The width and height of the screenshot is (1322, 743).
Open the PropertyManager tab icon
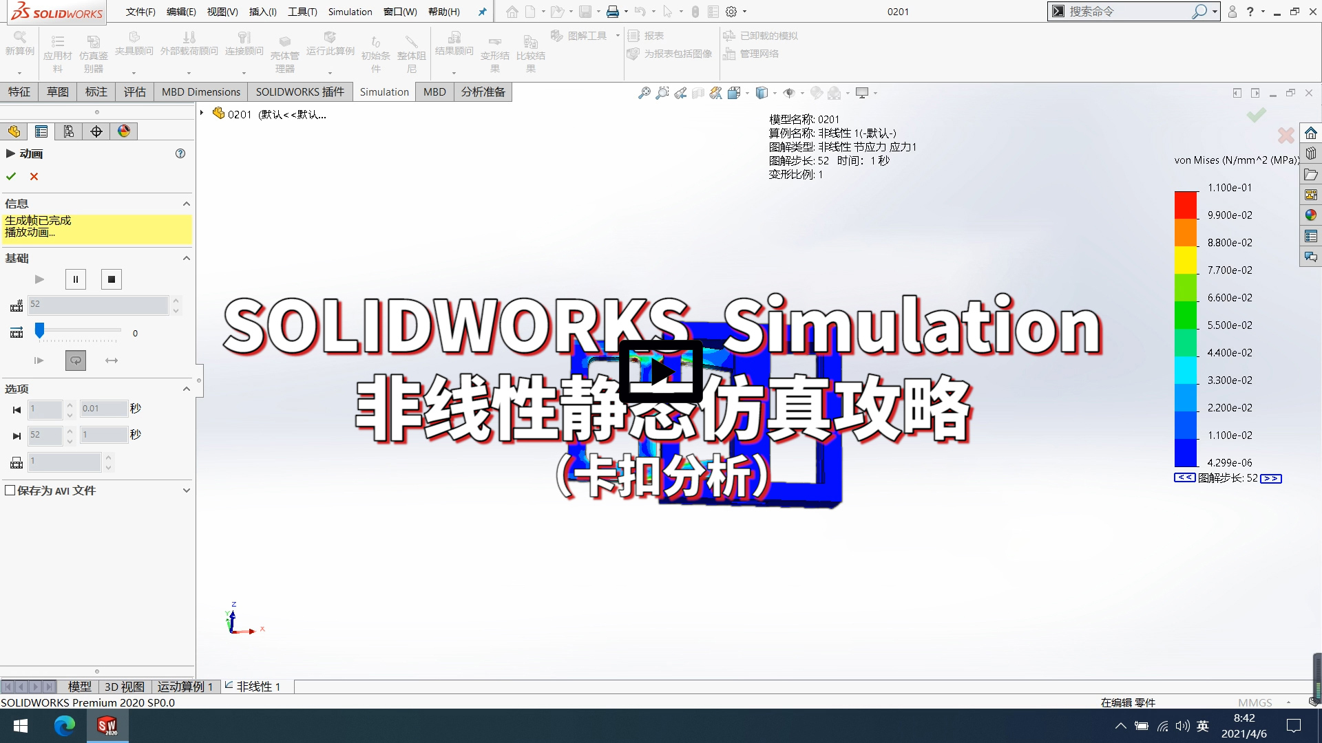click(x=41, y=131)
